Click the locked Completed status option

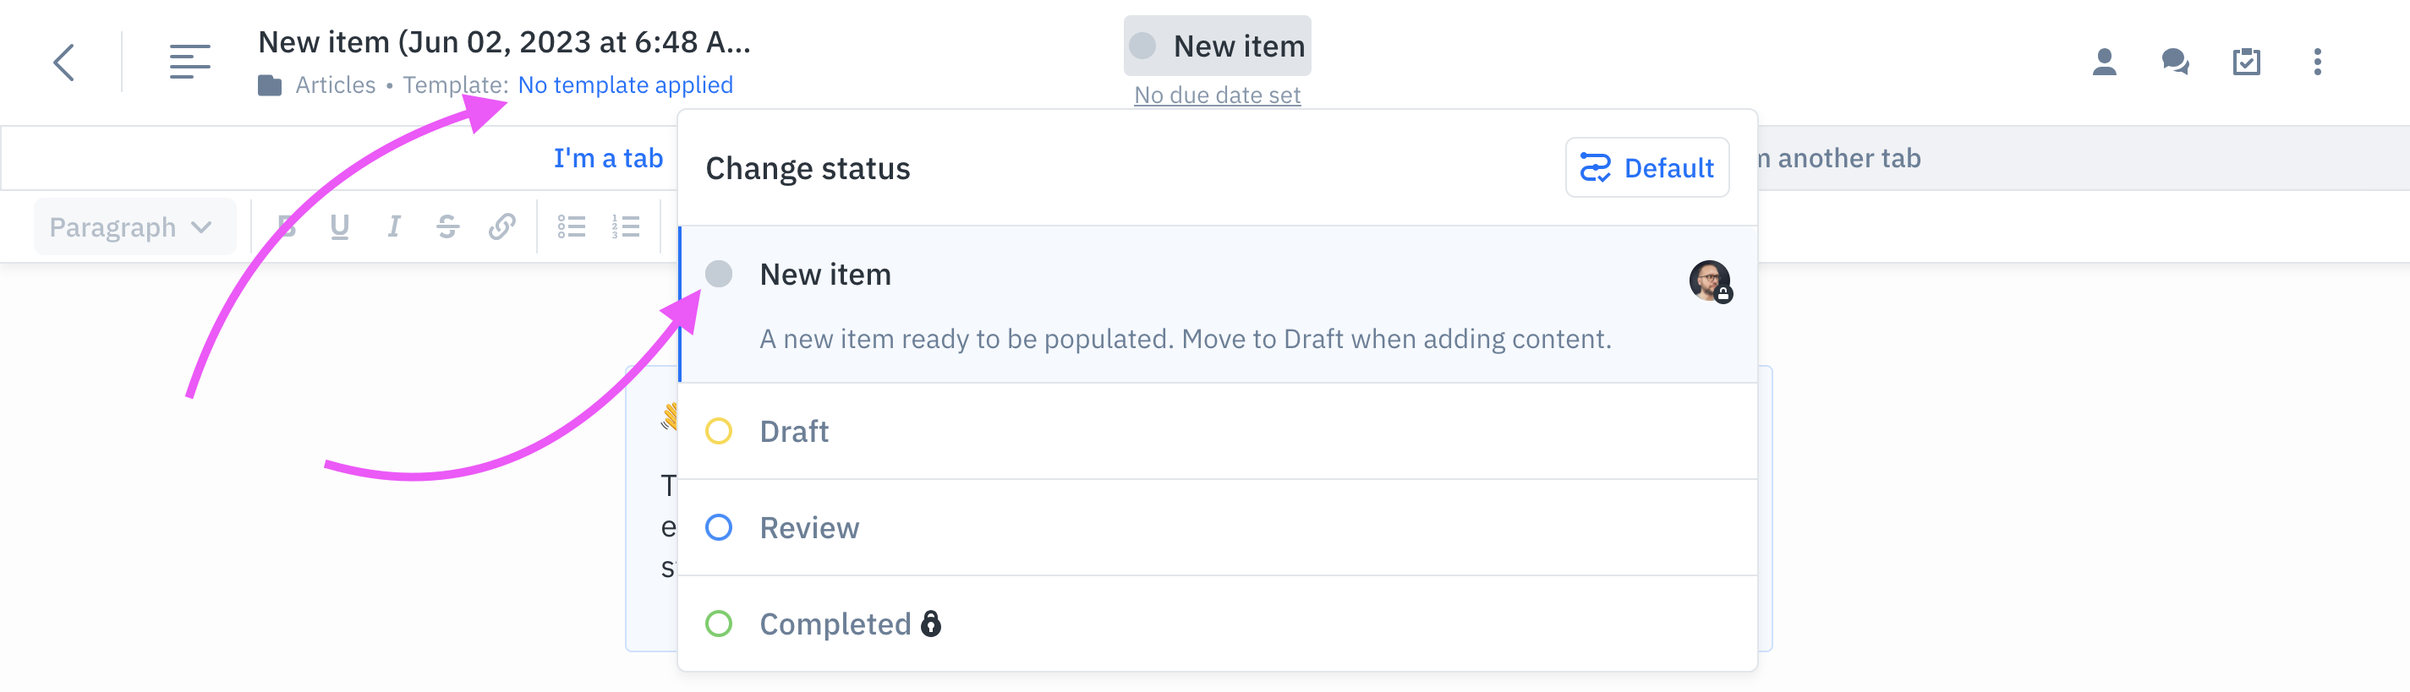point(837,624)
